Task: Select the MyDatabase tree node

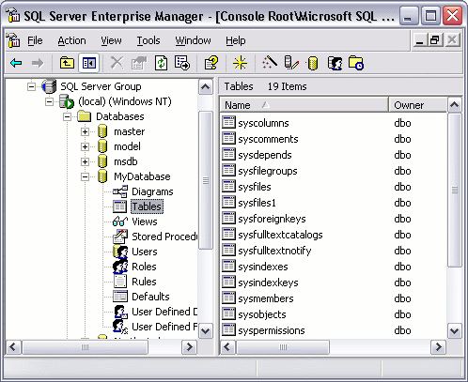Action: (x=142, y=176)
